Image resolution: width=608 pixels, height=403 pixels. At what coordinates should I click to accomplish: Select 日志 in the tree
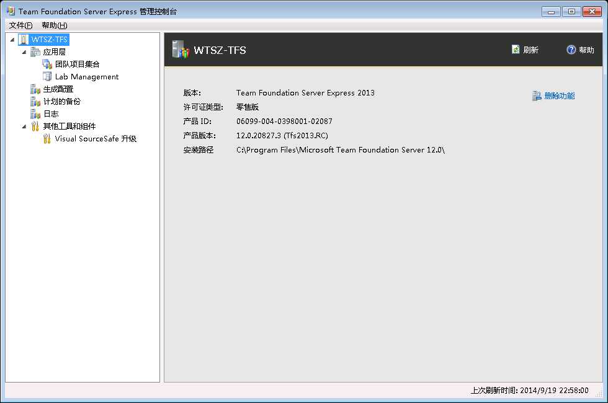(51, 114)
